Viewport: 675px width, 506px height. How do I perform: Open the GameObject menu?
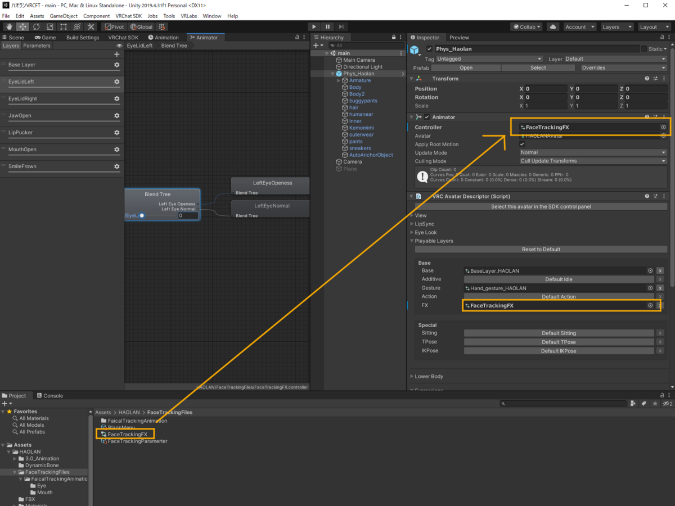(64, 16)
